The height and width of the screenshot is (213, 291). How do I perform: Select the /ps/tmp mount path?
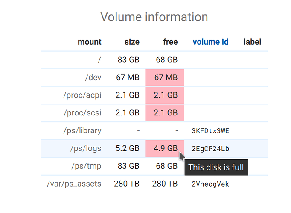(x=86, y=166)
